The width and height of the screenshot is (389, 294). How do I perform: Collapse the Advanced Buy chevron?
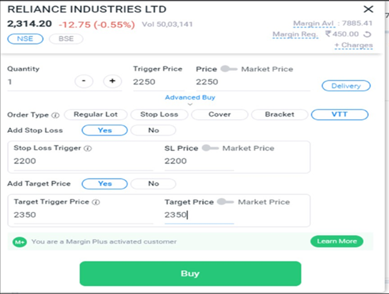(x=190, y=104)
